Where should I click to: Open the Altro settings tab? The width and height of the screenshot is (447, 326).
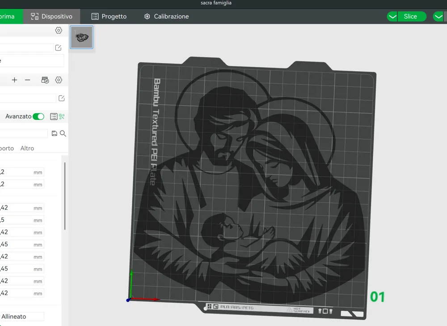(x=27, y=148)
